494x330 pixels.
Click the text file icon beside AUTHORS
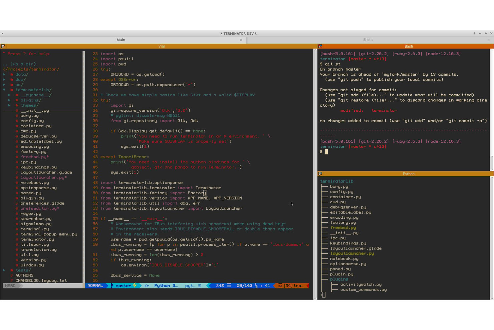coord(12,276)
